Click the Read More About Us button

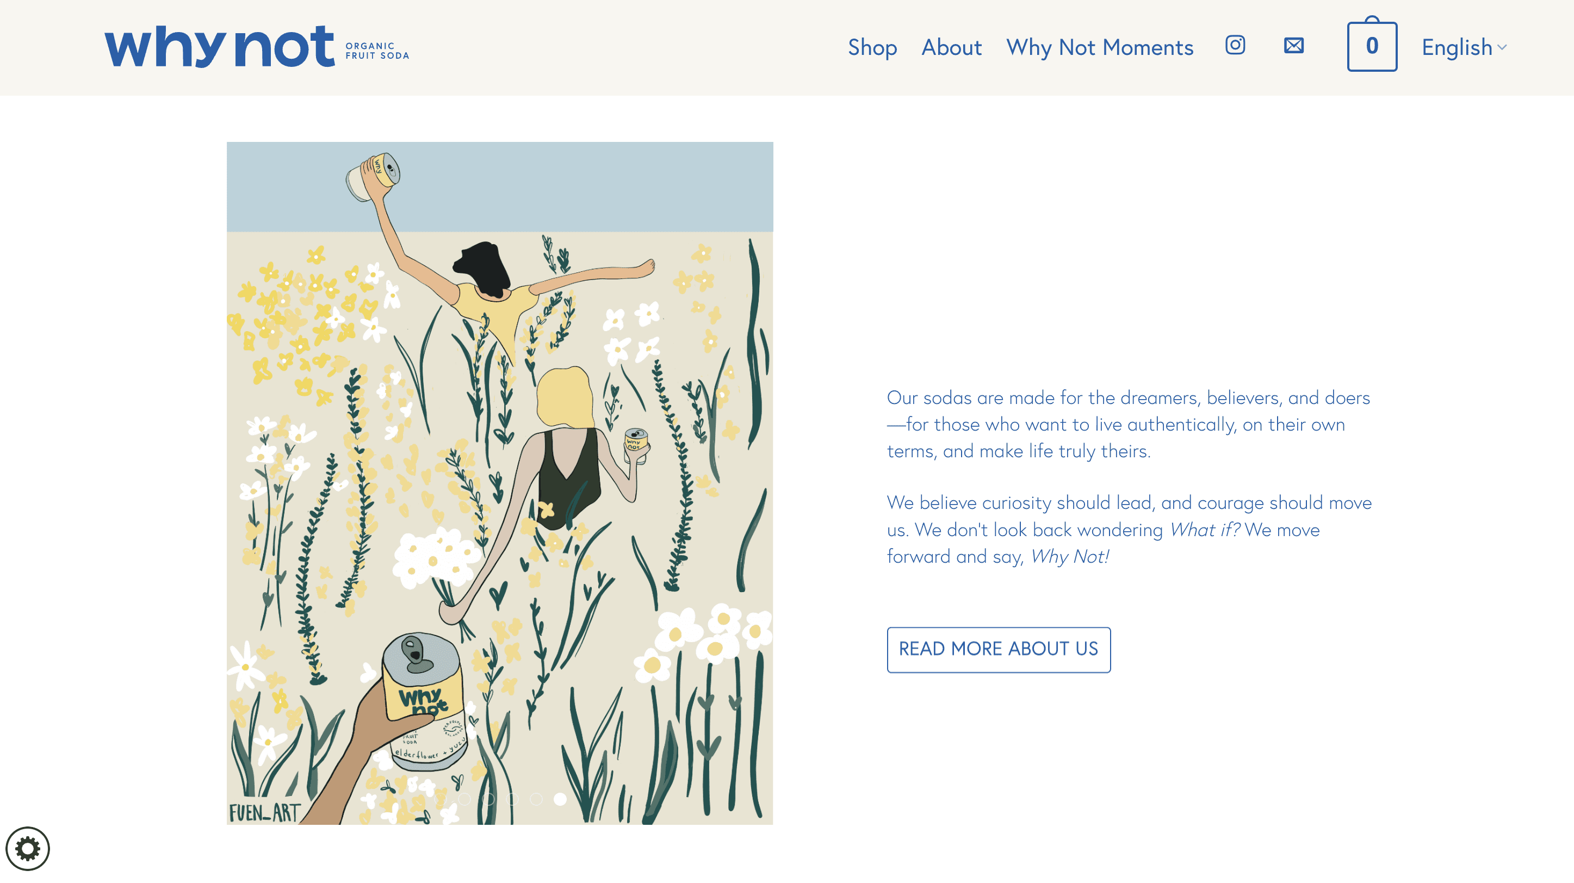(x=999, y=650)
